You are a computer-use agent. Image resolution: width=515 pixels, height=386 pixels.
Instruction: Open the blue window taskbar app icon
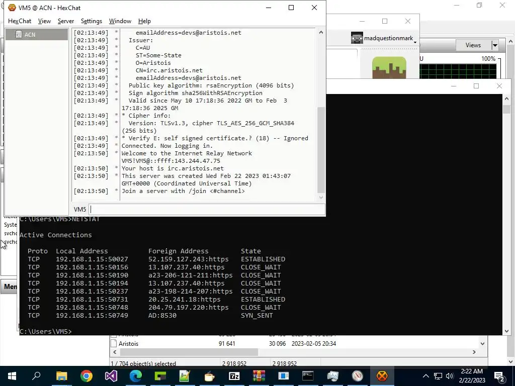(x=284, y=376)
